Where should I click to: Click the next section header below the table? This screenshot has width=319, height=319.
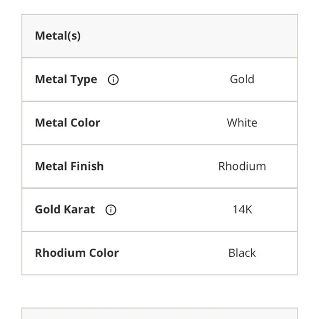pyautogui.click(x=159, y=313)
